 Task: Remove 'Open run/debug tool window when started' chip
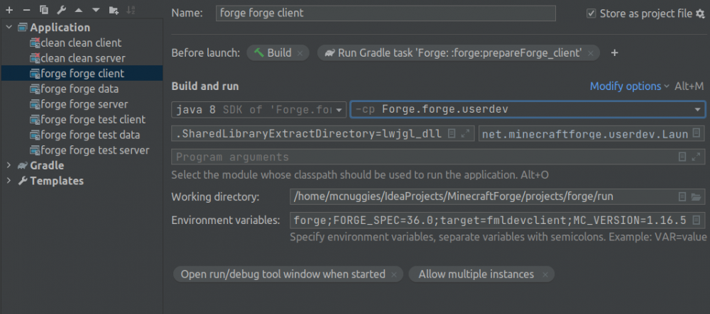tap(394, 274)
